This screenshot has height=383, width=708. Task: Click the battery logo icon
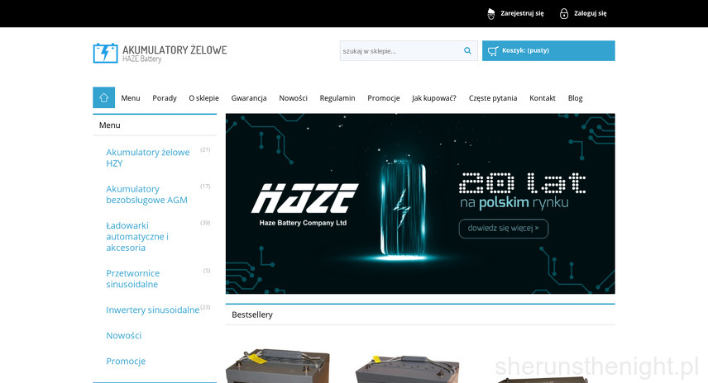(x=105, y=53)
